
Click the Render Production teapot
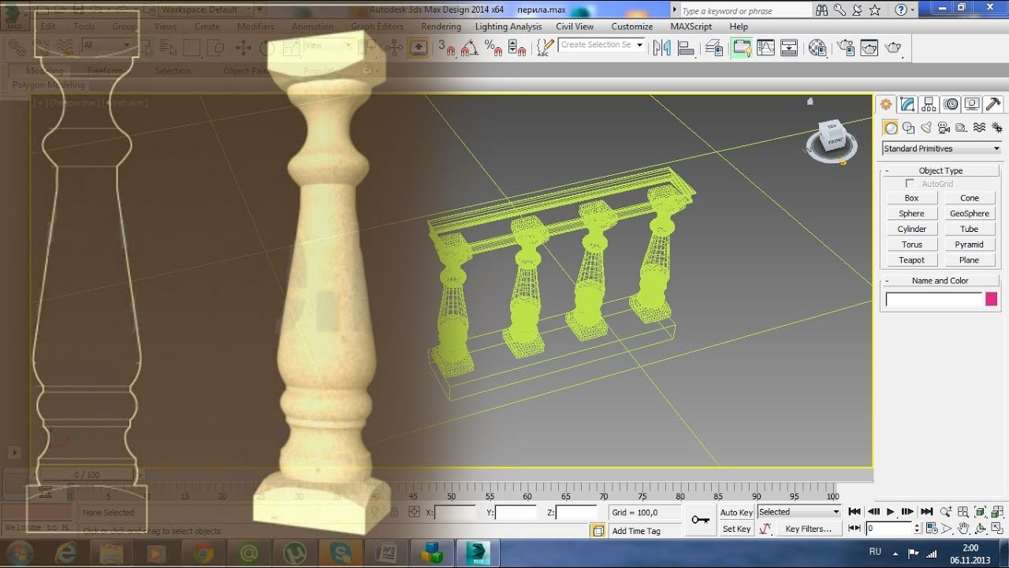[x=893, y=48]
